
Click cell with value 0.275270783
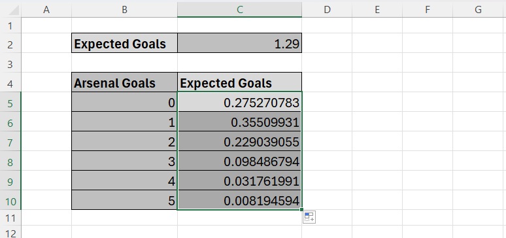[239, 102]
